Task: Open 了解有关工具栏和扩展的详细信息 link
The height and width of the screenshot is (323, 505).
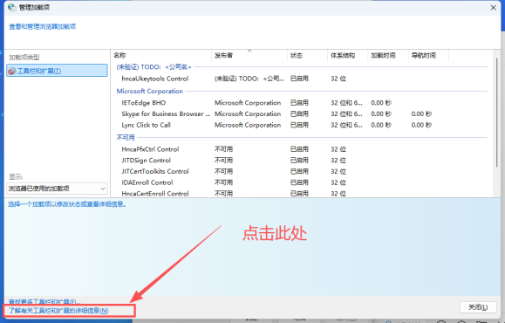Action: coord(58,311)
